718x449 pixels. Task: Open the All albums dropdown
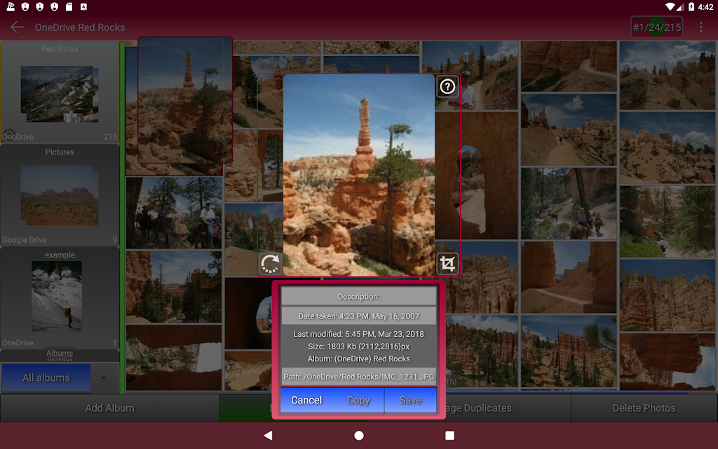pos(46,377)
